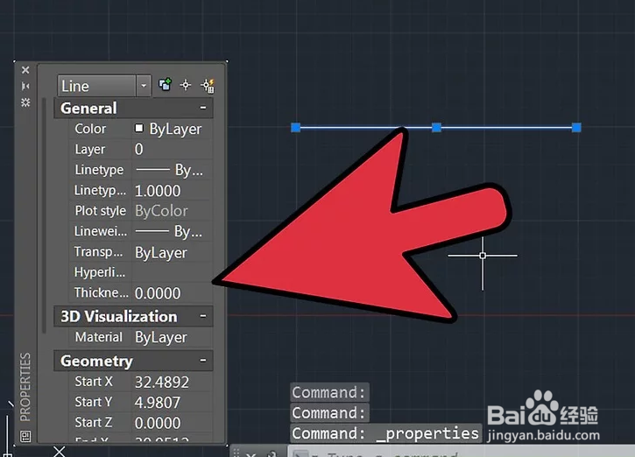Select the left endpoint grip of the line
The width and height of the screenshot is (635, 457).
coord(296,128)
